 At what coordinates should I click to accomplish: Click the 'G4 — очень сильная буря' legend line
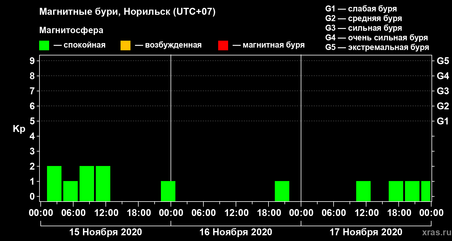coord(377,38)
